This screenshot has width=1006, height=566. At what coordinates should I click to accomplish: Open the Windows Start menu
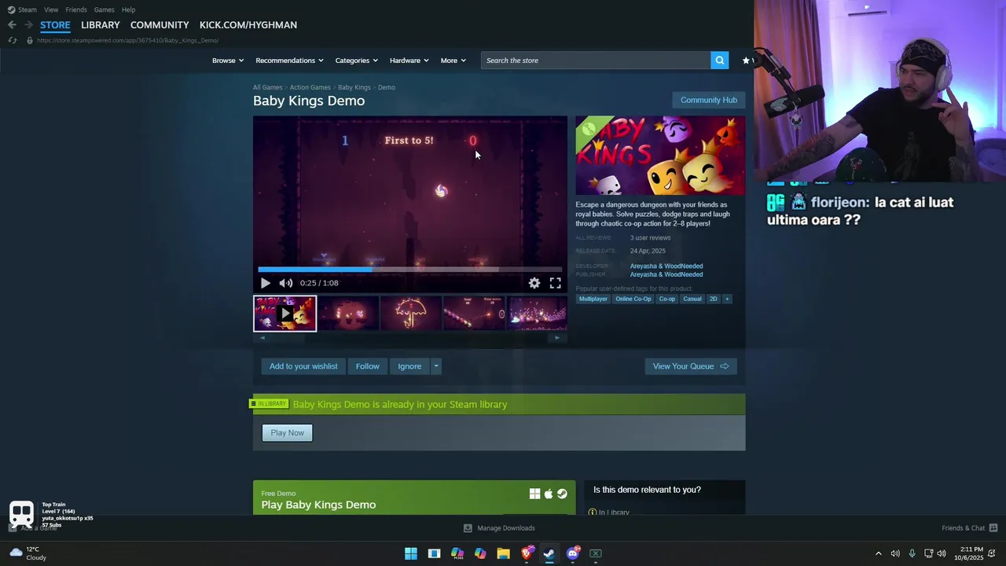pos(410,553)
